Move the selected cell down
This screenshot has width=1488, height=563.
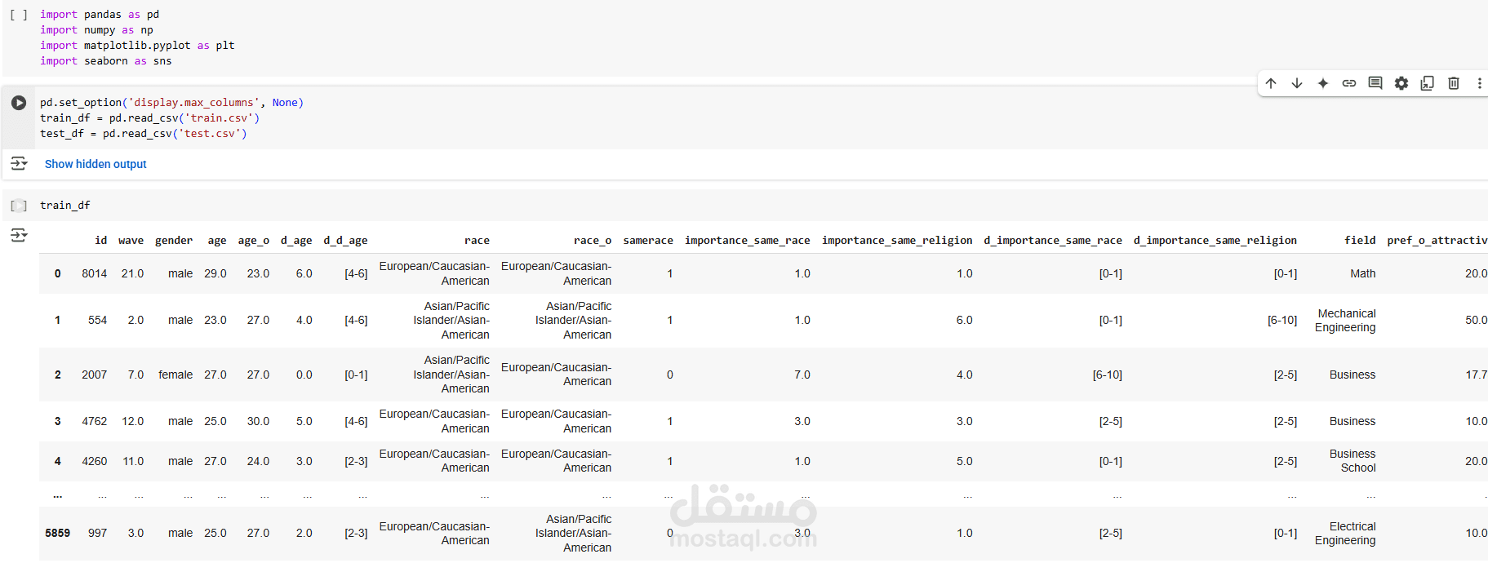pos(1297,83)
